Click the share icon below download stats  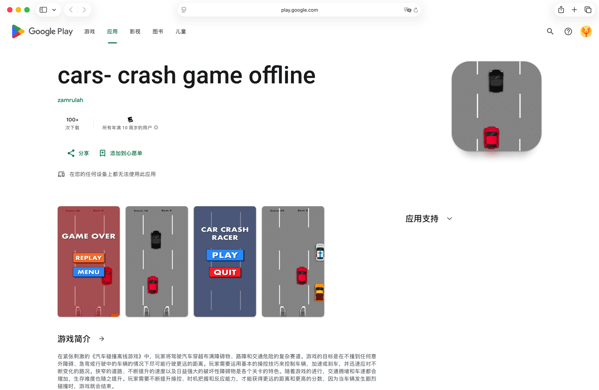point(71,153)
